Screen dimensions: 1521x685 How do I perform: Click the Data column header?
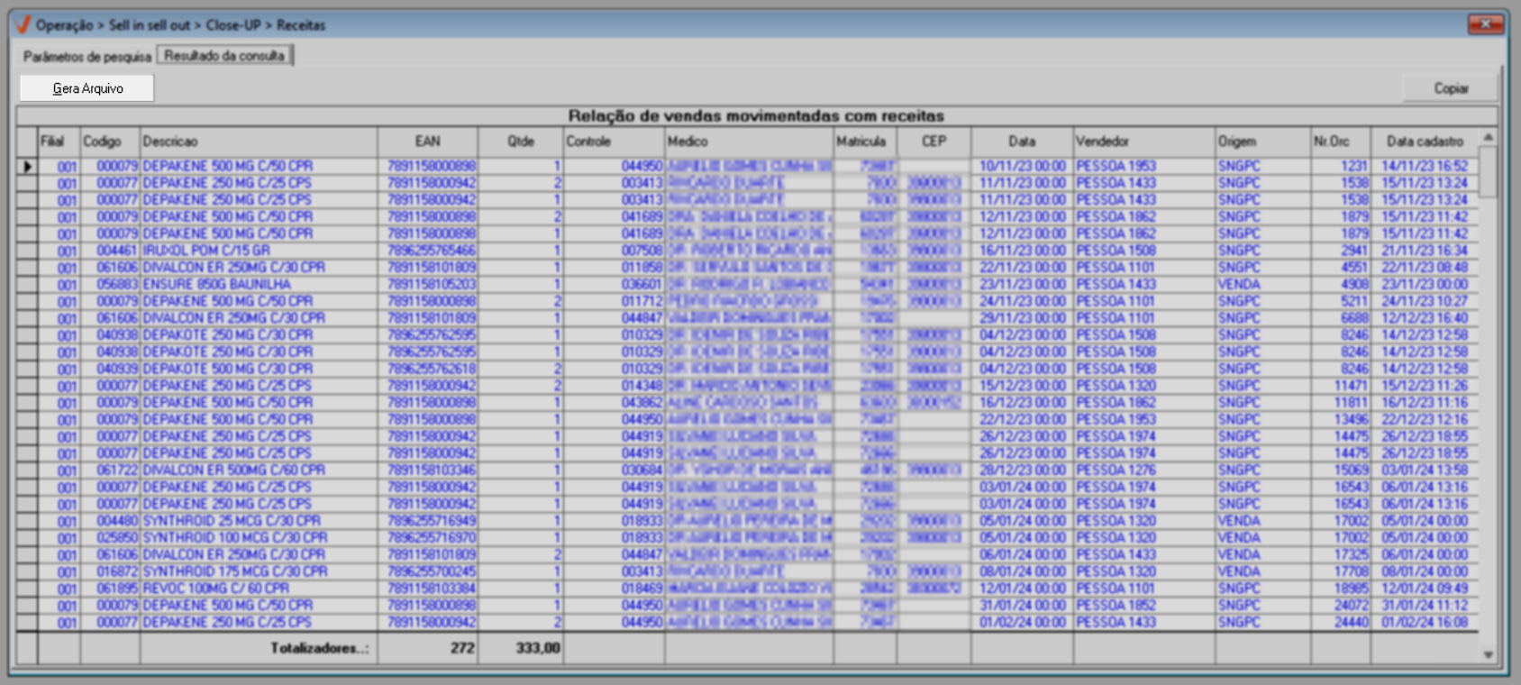tap(1022, 141)
